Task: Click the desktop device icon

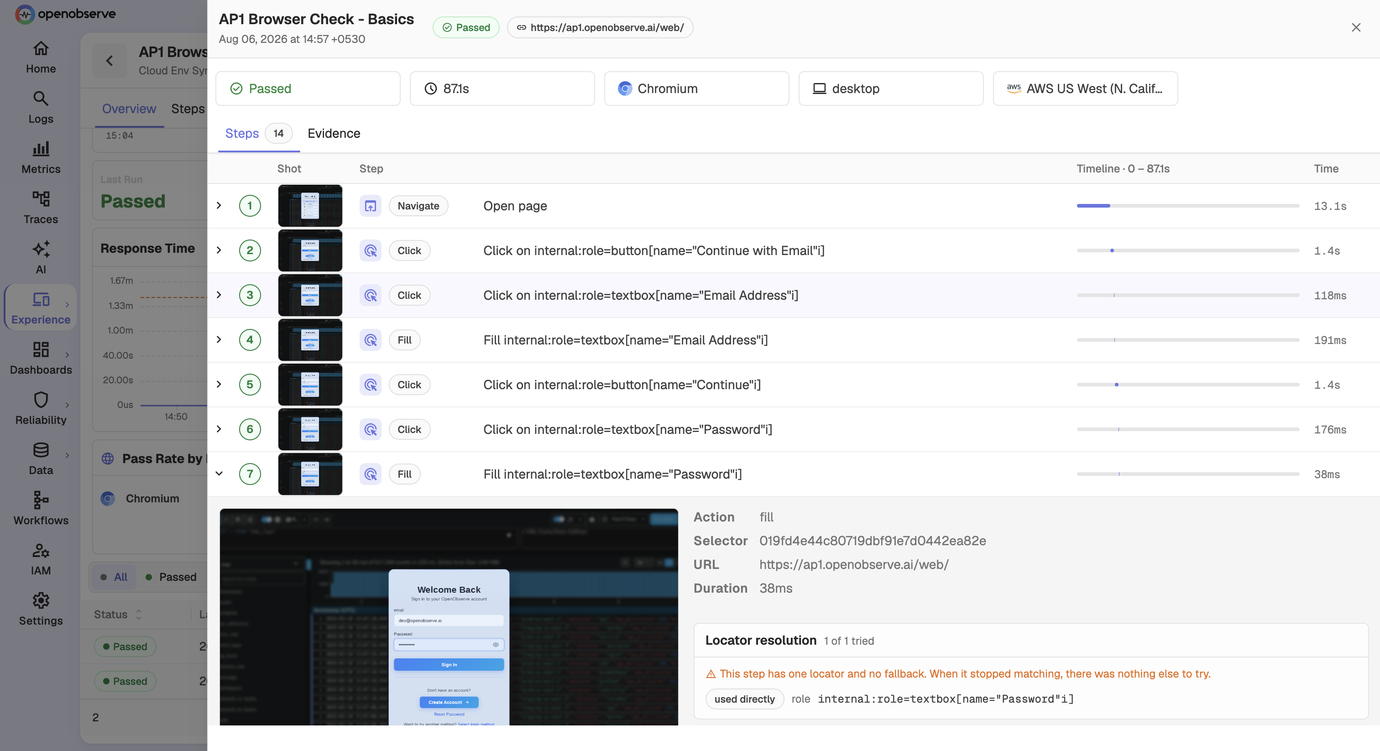Action: click(819, 89)
